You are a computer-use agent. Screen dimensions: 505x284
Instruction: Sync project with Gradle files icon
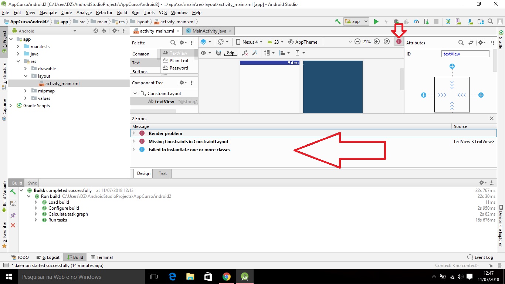click(x=448, y=21)
